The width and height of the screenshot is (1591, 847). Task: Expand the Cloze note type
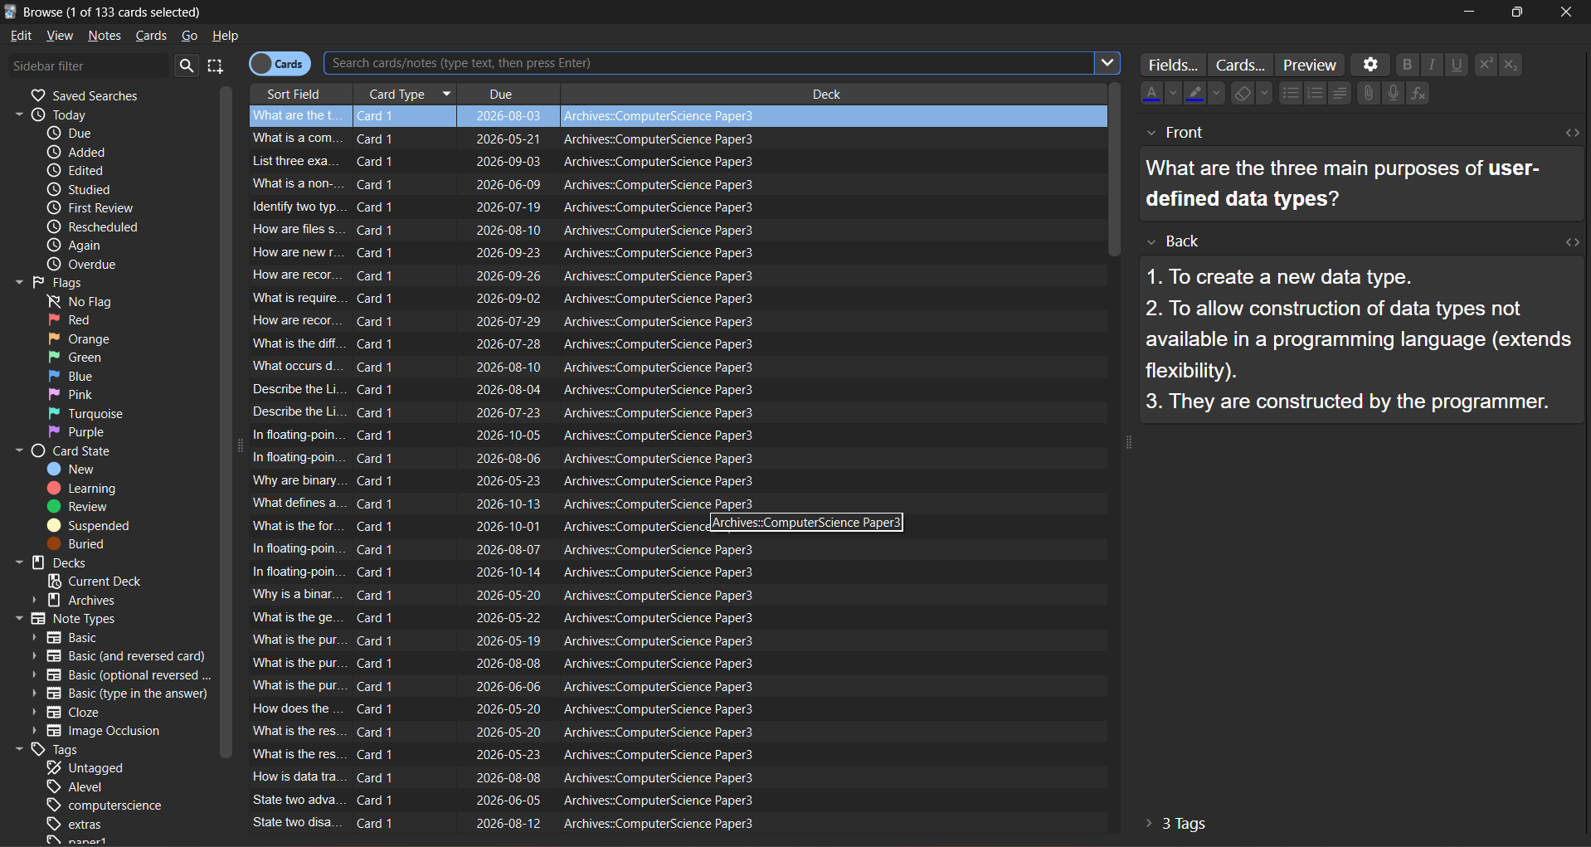point(34,712)
